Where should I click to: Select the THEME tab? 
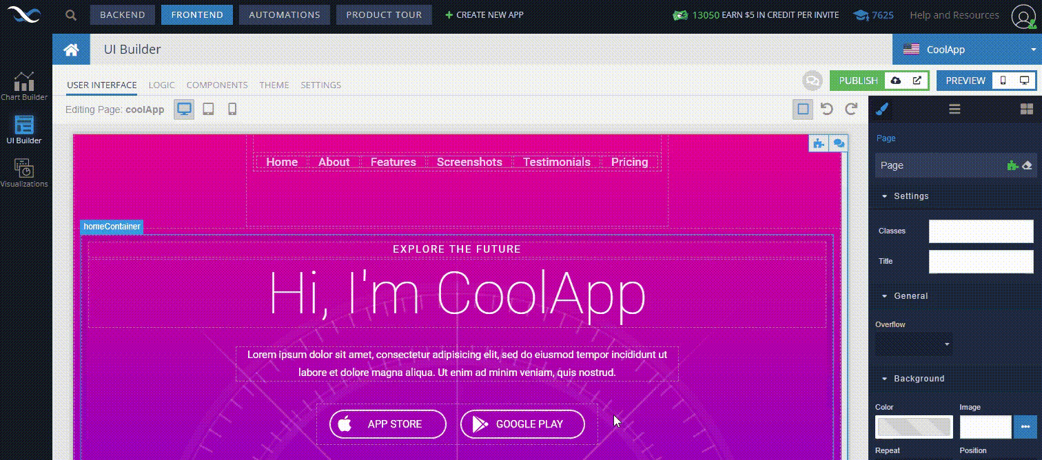click(x=274, y=85)
